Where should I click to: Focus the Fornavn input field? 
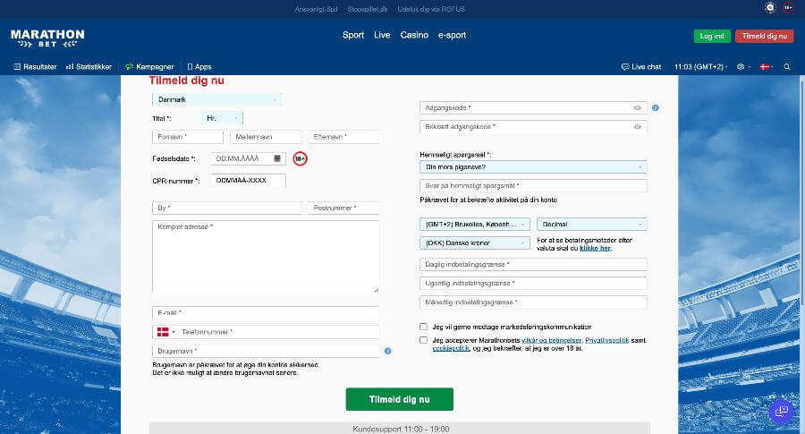[x=188, y=137]
